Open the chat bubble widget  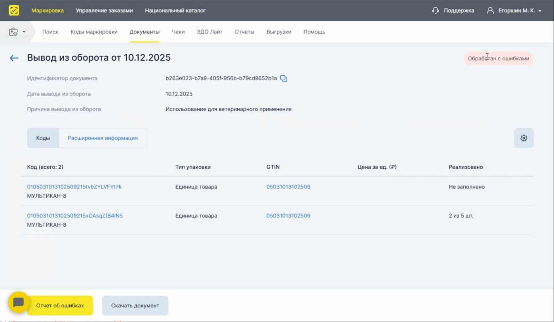(x=18, y=303)
